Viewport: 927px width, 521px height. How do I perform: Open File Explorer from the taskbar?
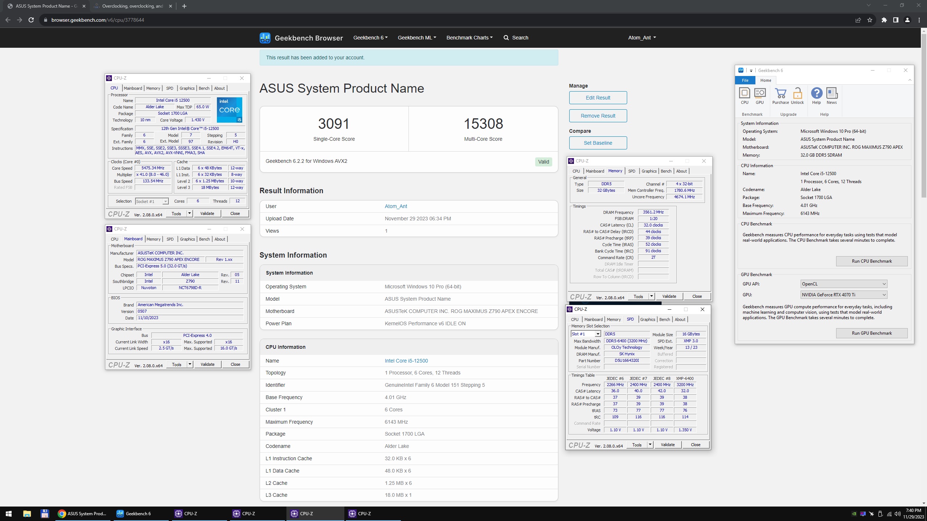pyautogui.click(x=27, y=513)
